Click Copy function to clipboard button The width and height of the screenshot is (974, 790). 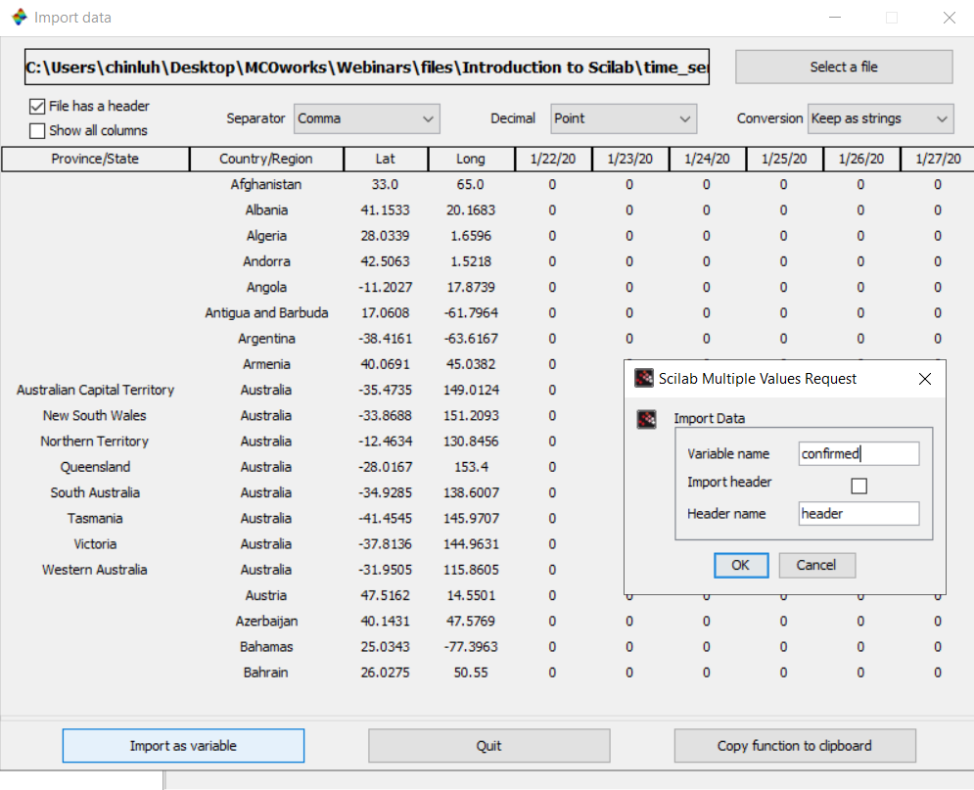[795, 745]
